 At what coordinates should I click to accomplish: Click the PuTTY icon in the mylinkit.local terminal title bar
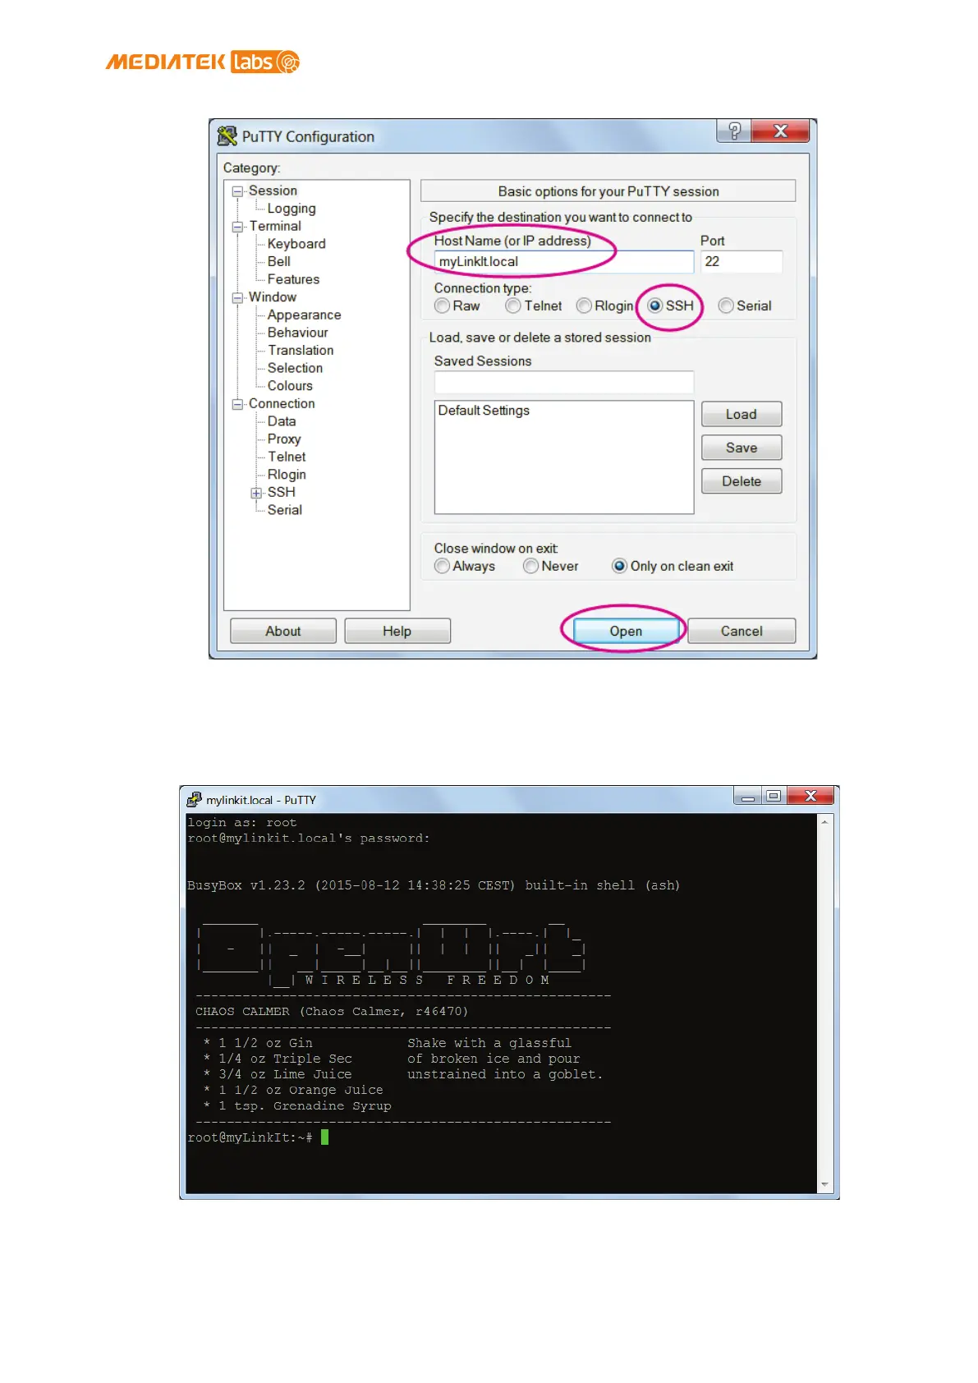tap(194, 799)
